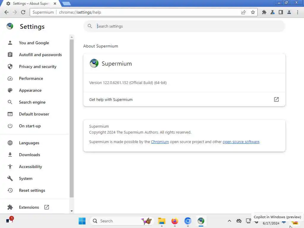Select Appearance in sidebar
Viewport: 304px width, 228px height.
pos(30,90)
